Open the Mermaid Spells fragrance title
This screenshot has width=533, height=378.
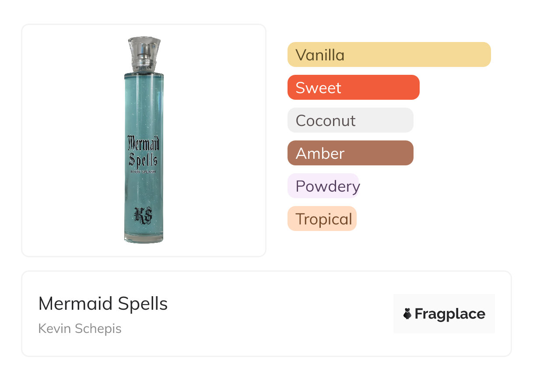tap(103, 304)
